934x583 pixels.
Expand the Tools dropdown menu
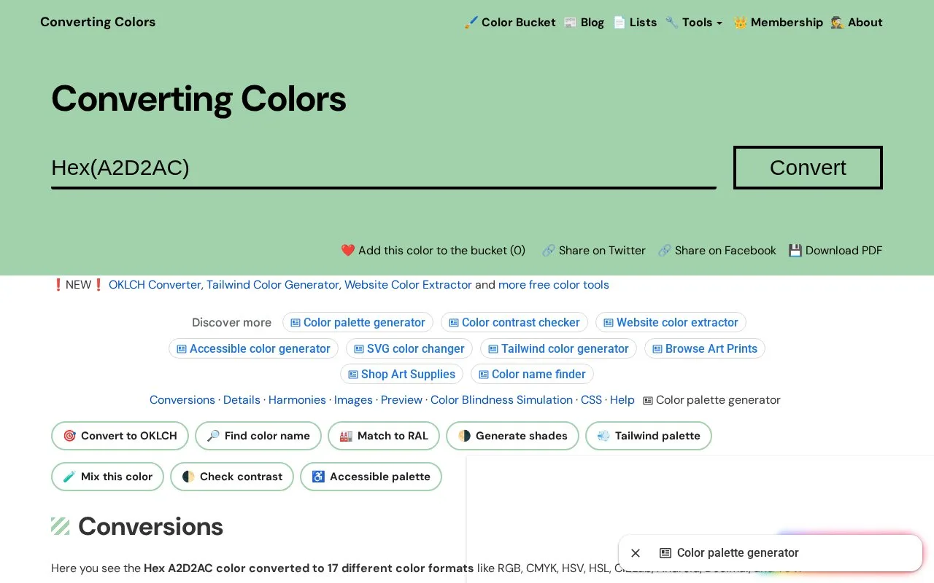[693, 22]
